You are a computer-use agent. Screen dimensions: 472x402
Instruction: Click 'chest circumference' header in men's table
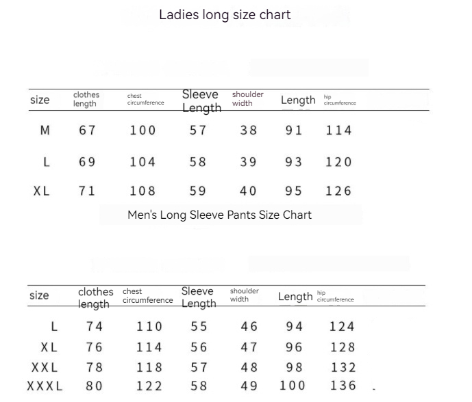click(147, 296)
